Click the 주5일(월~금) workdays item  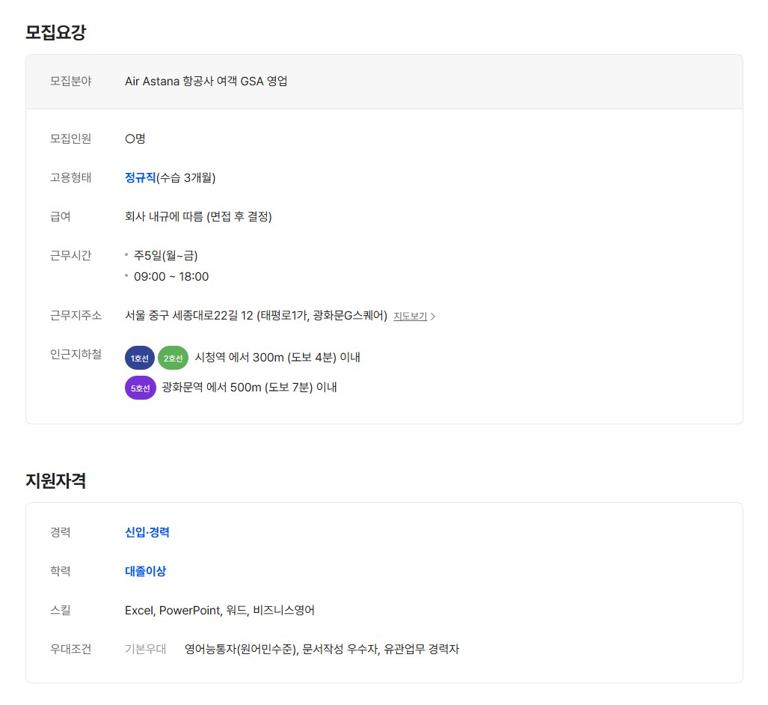pyautogui.click(x=165, y=255)
